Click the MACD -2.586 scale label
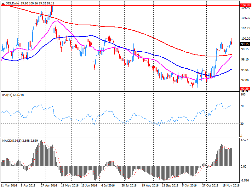This screenshot has height=189, width=252. coord(245,180)
